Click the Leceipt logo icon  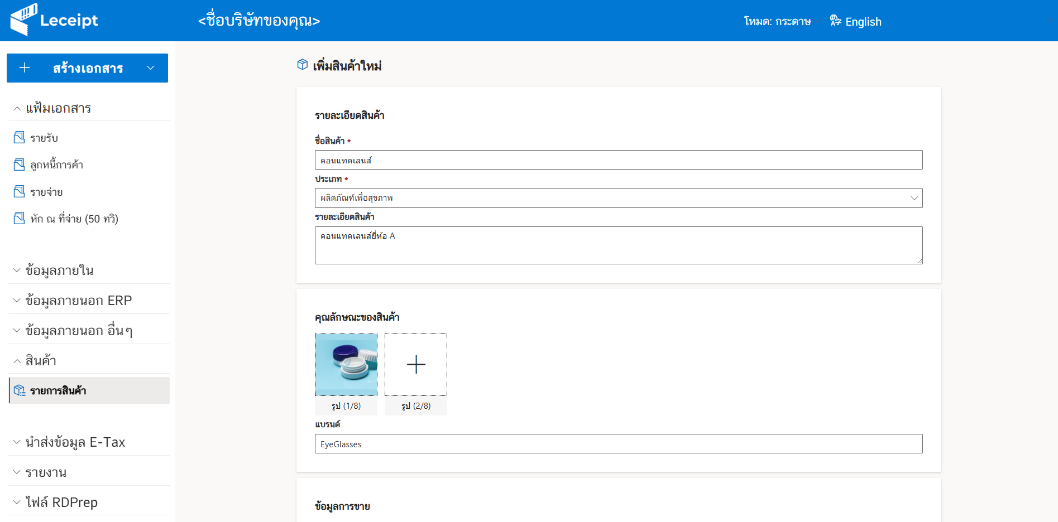(23, 20)
